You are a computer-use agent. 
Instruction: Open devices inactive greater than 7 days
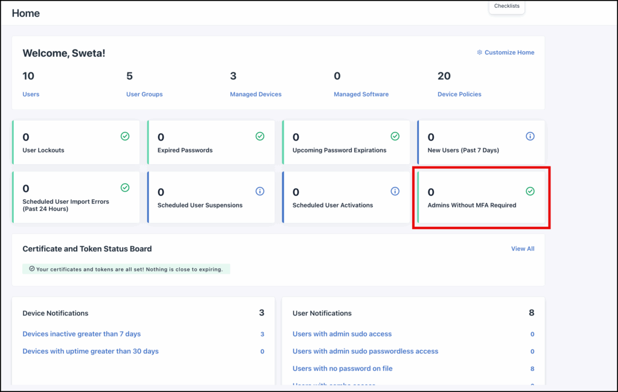pyautogui.click(x=81, y=334)
